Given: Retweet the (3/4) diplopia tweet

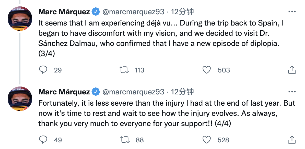Looking at the screenshot, I should 124,70.
